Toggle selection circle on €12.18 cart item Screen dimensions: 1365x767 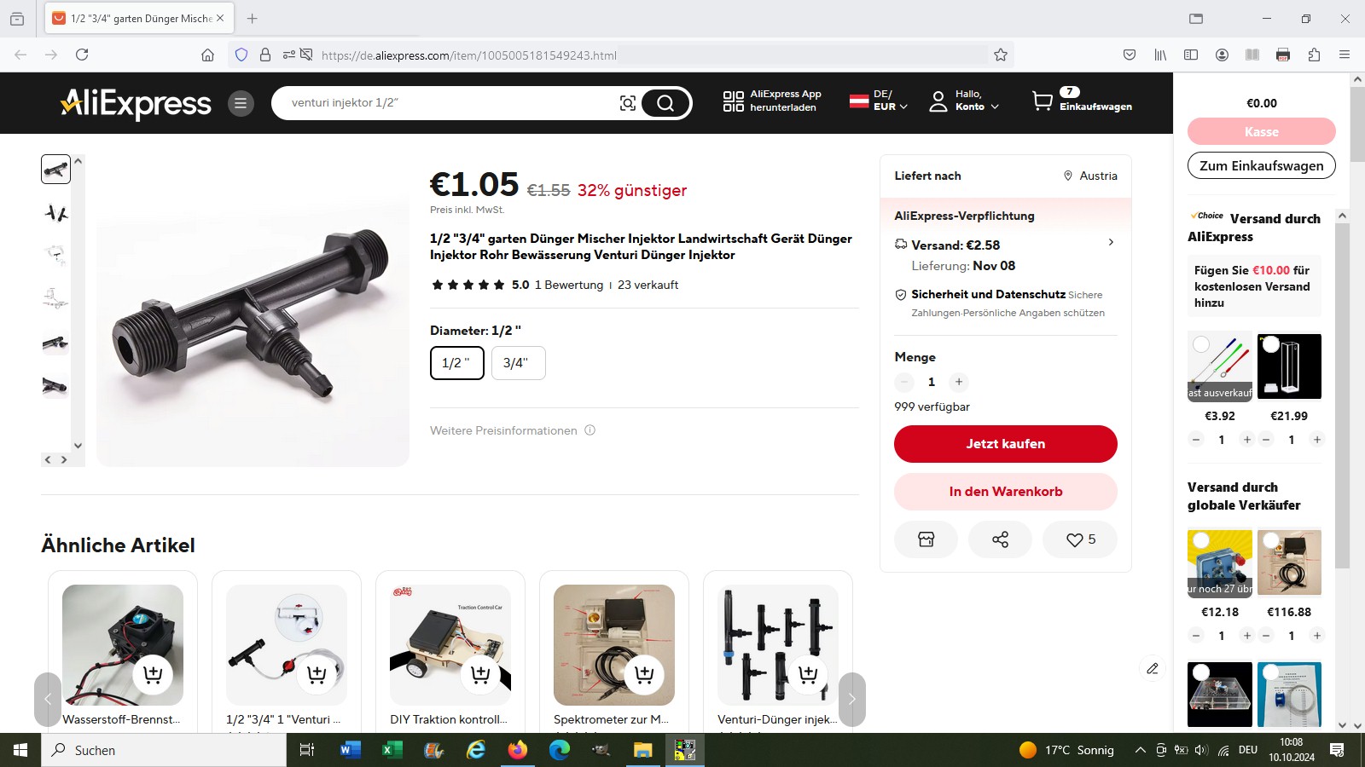click(1201, 540)
